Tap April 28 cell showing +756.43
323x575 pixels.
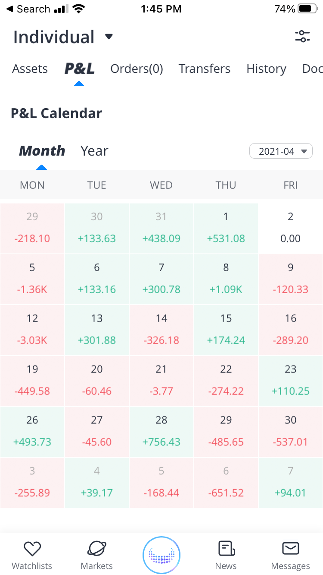tap(161, 432)
